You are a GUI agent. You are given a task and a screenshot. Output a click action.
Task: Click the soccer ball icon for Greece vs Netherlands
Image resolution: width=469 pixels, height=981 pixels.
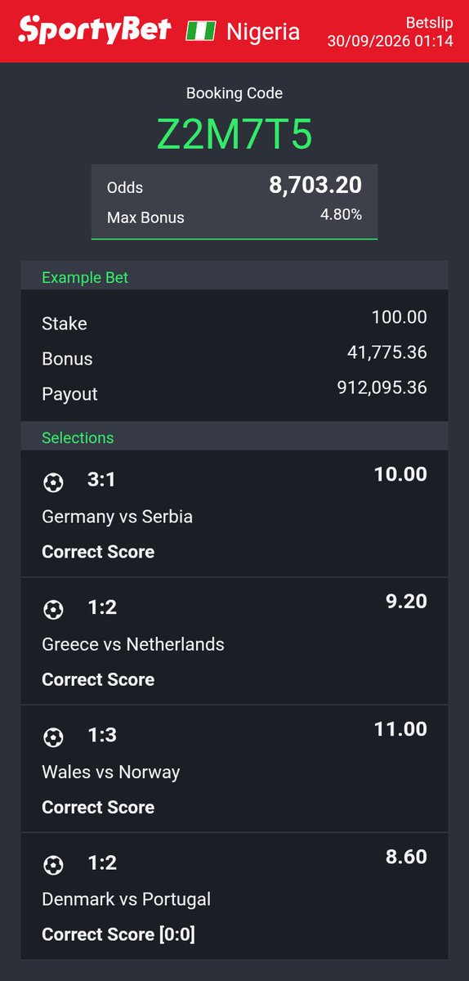[53, 610]
